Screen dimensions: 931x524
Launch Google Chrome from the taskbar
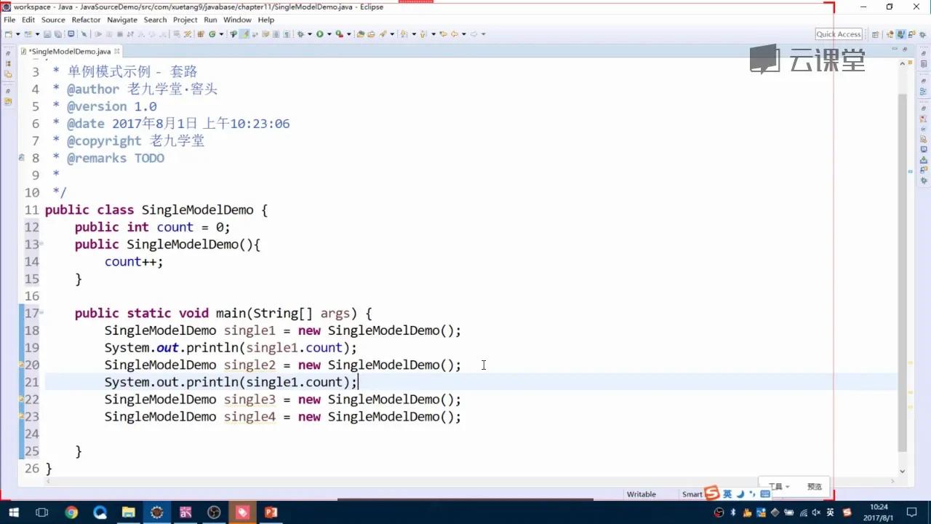click(x=71, y=512)
